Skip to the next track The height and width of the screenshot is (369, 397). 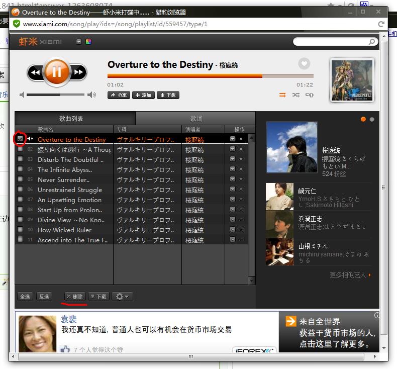point(78,72)
